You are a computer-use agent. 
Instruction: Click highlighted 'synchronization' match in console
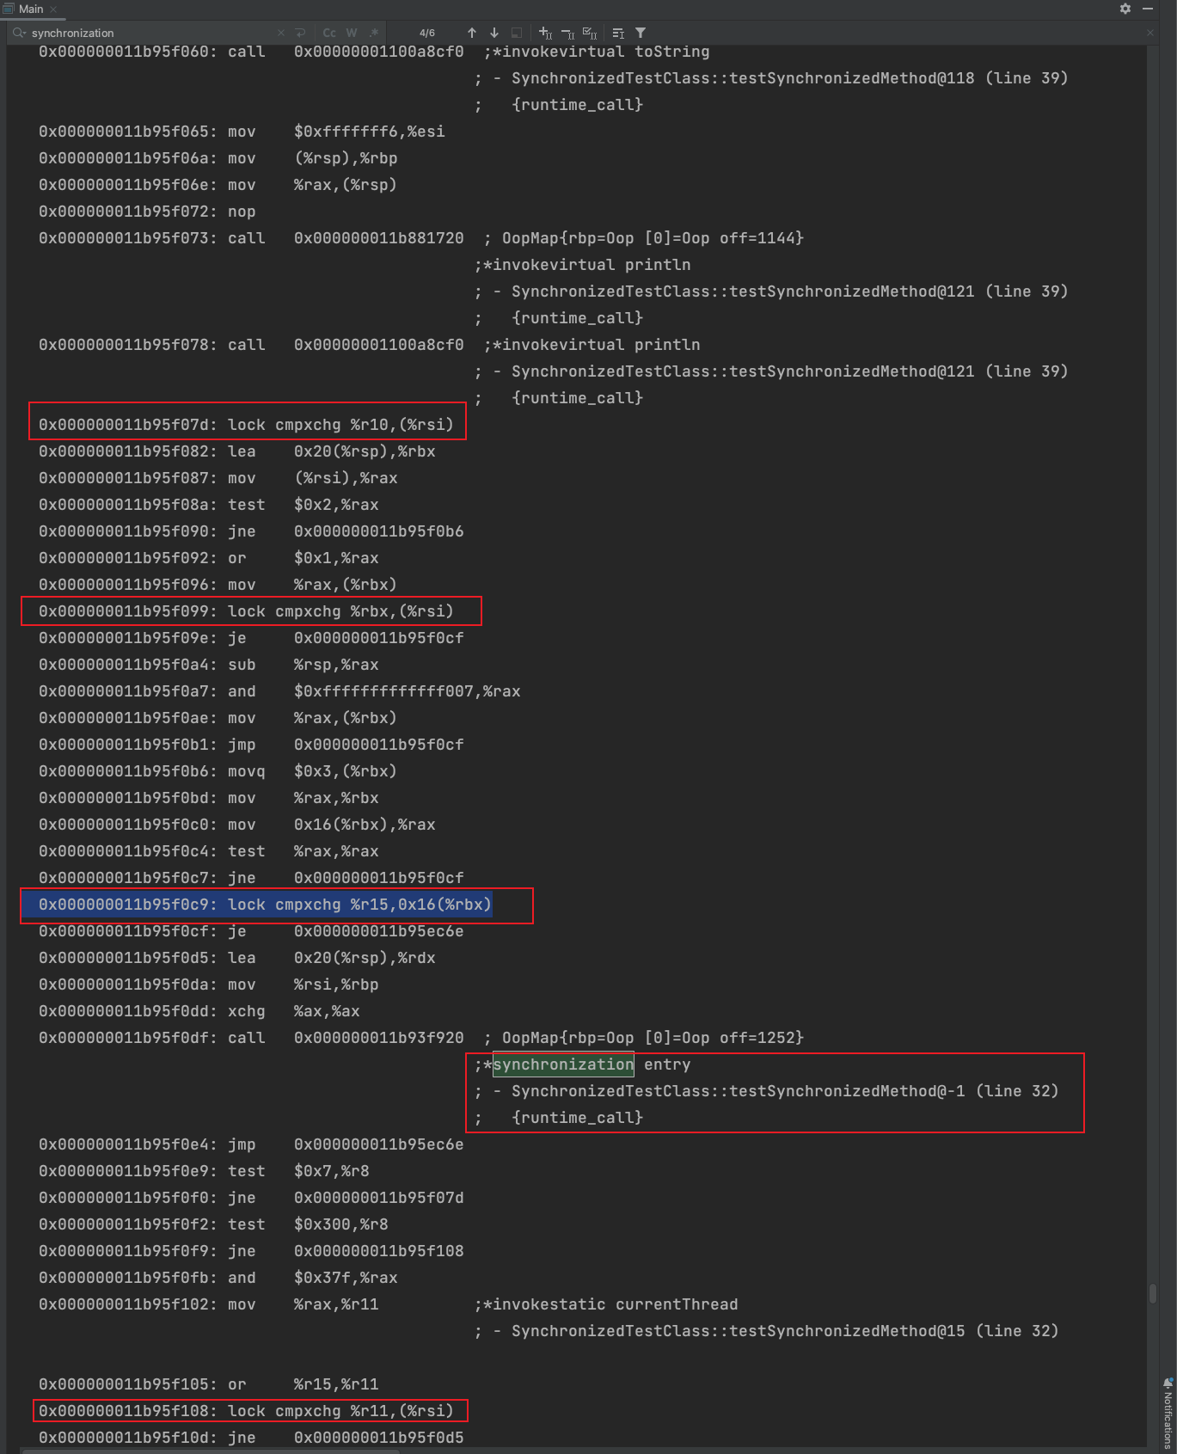pyautogui.click(x=563, y=1064)
